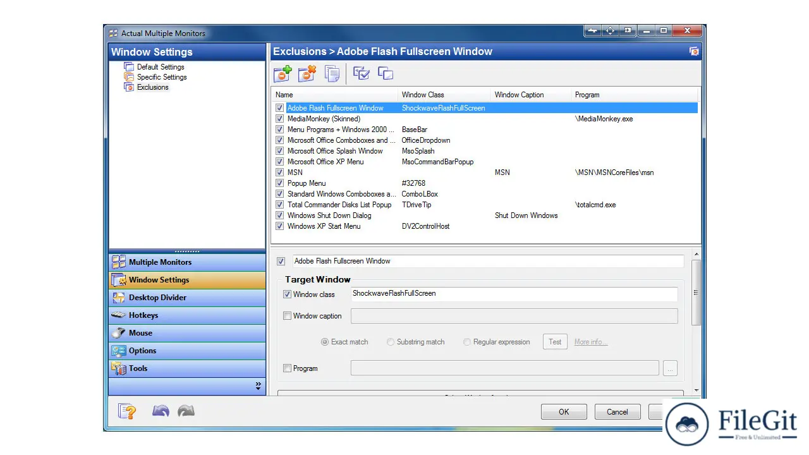Open Tools section
Screen dimensions: 809x455
pyautogui.click(x=187, y=368)
